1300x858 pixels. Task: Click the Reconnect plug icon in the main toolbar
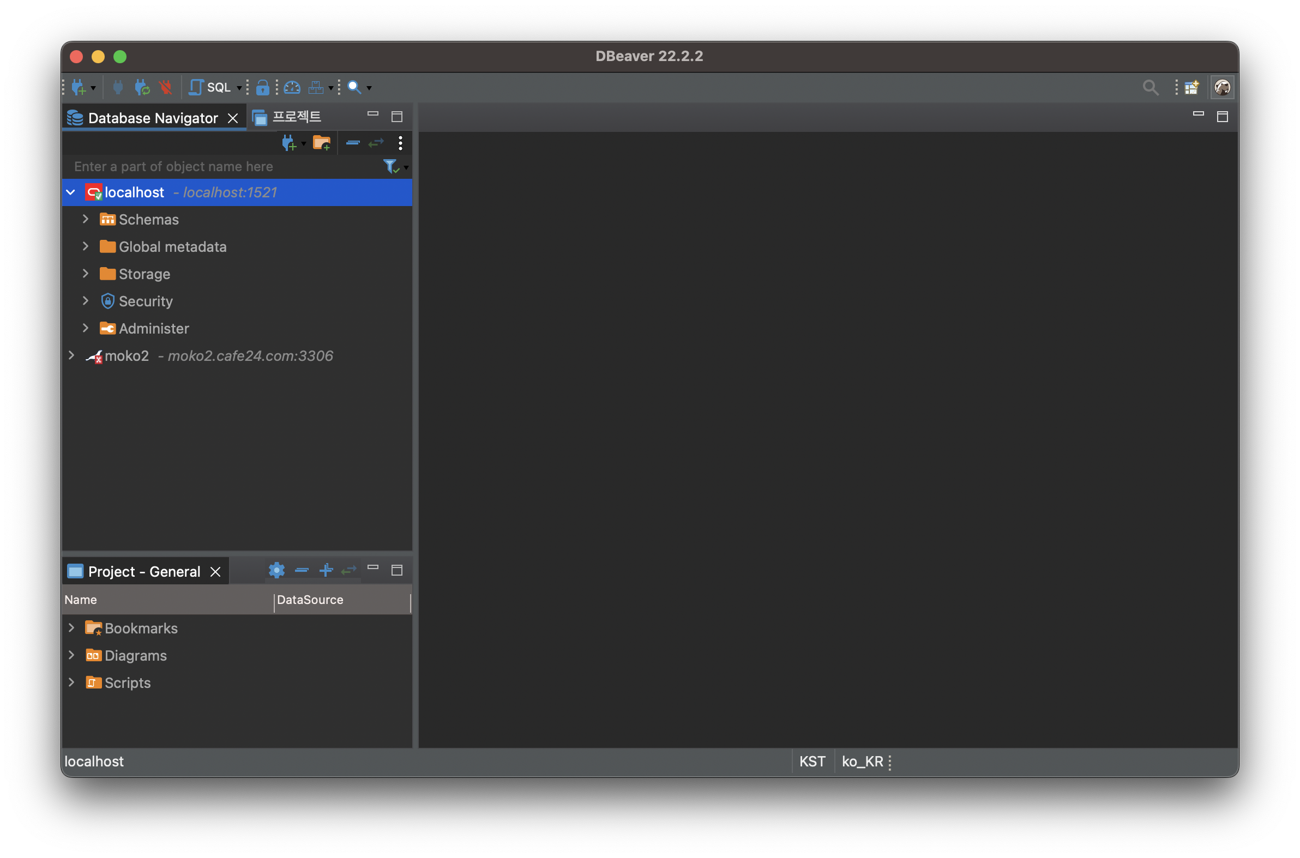click(142, 87)
